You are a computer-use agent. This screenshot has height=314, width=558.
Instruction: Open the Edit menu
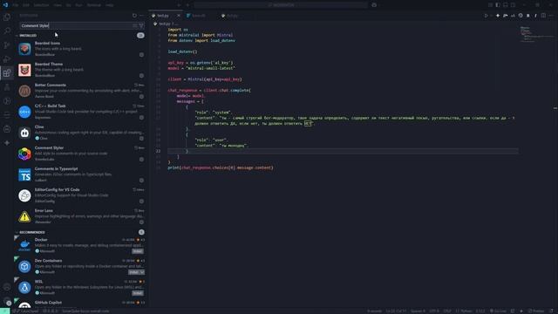26,5
